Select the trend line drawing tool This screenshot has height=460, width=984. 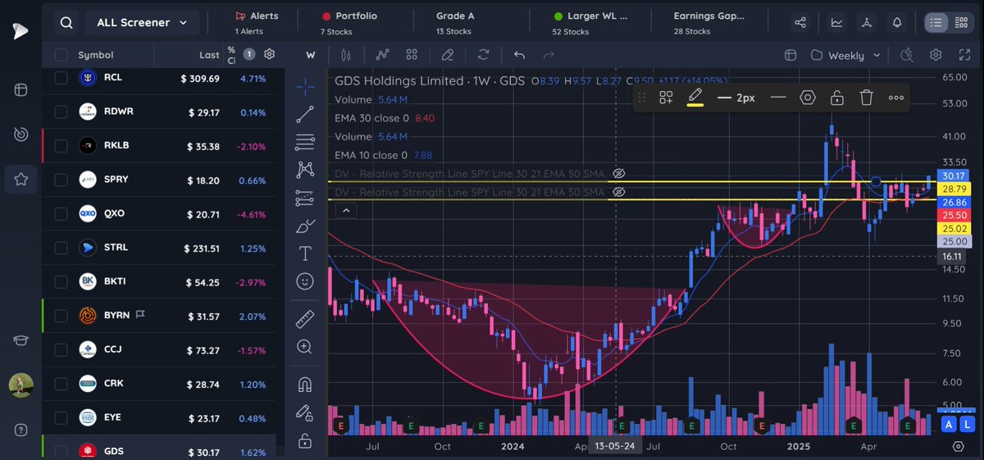[305, 113]
